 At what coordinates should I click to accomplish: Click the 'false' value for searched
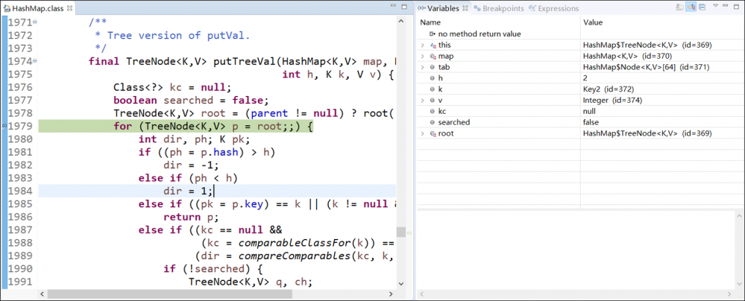591,122
